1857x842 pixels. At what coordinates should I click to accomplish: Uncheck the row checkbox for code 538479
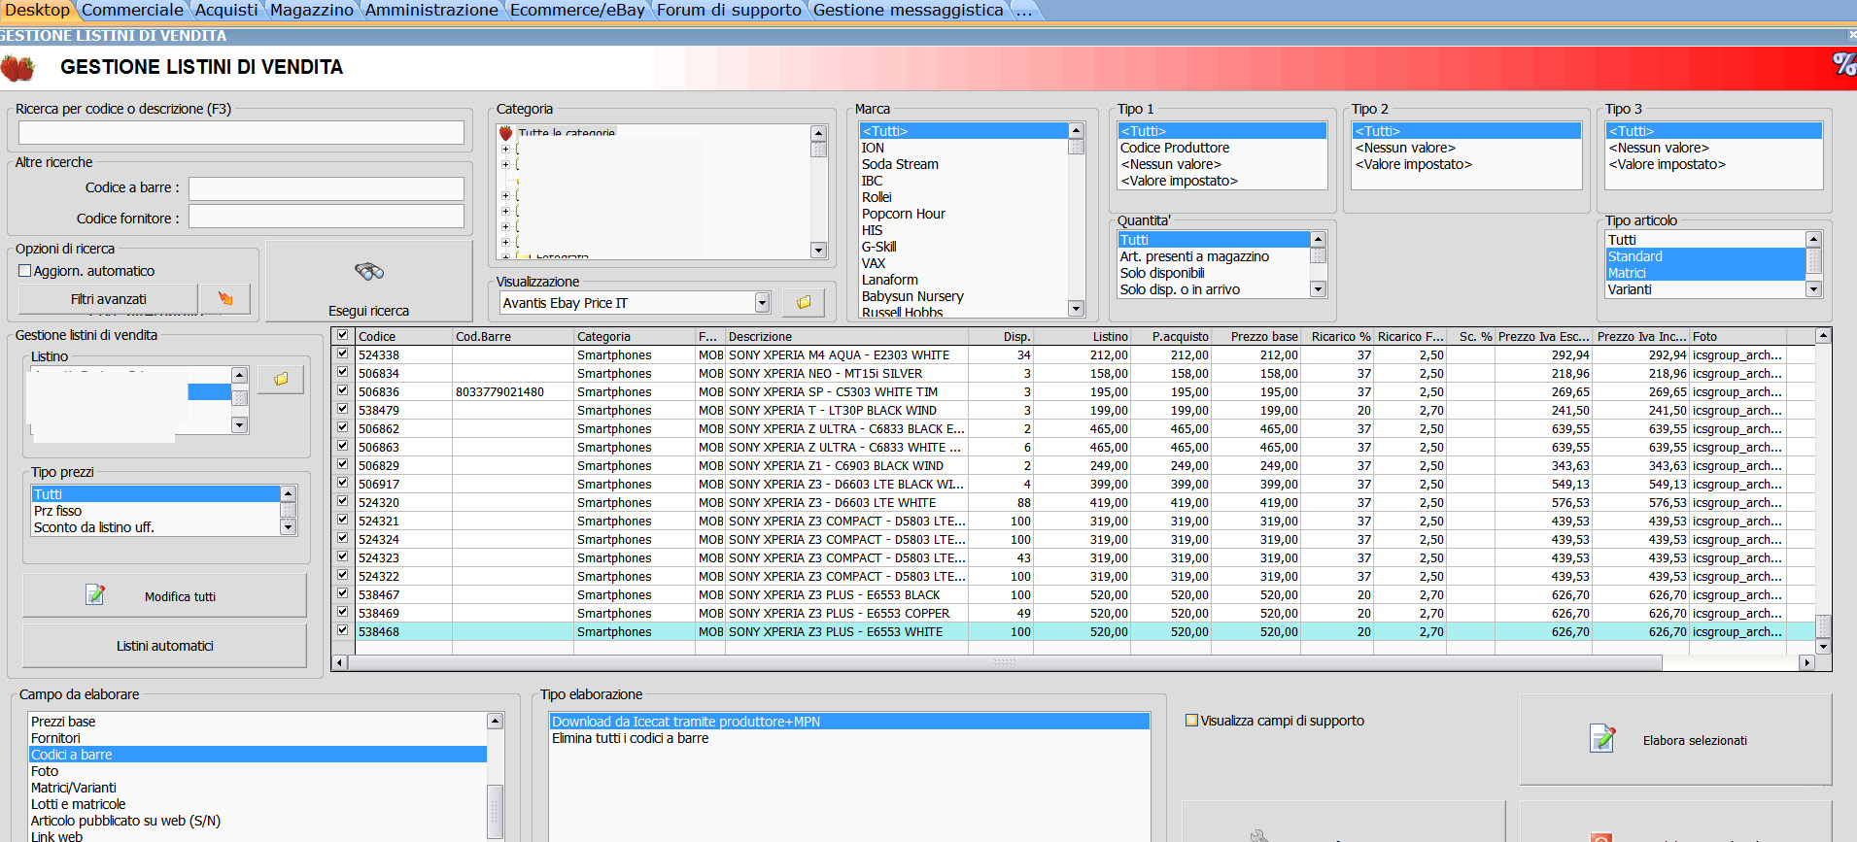click(342, 410)
